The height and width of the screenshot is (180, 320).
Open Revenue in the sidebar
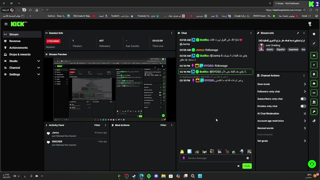pyautogui.click(x=22, y=41)
